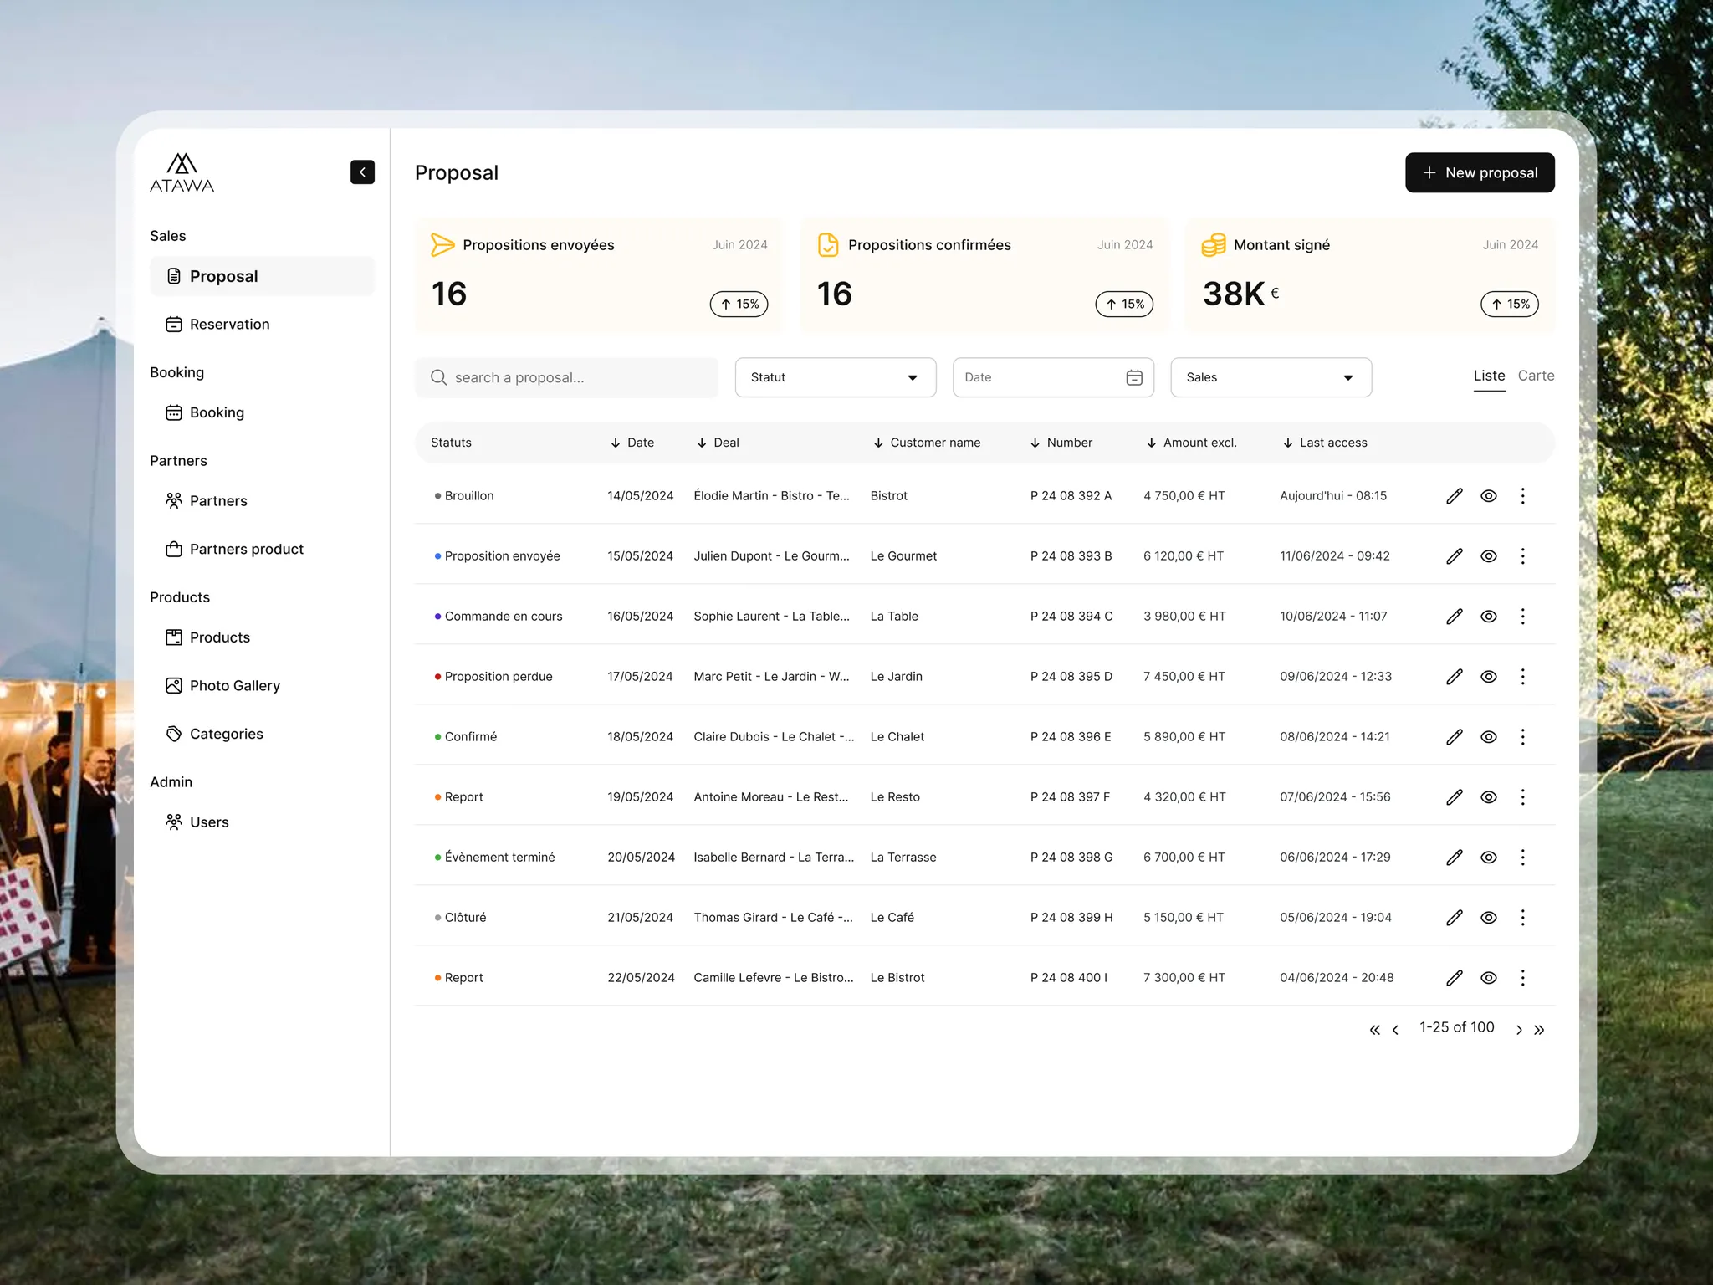1713x1285 pixels.
Task: Click the ATAWA logo
Action: pyautogui.click(x=182, y=172)
